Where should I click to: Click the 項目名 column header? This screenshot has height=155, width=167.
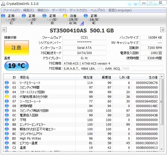click(x=47, y=77)
